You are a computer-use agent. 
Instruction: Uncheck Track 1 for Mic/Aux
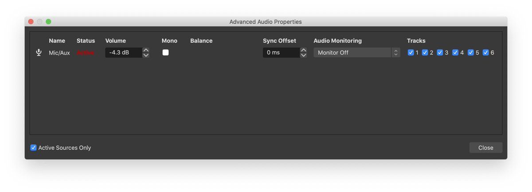[x=411, y=52]
